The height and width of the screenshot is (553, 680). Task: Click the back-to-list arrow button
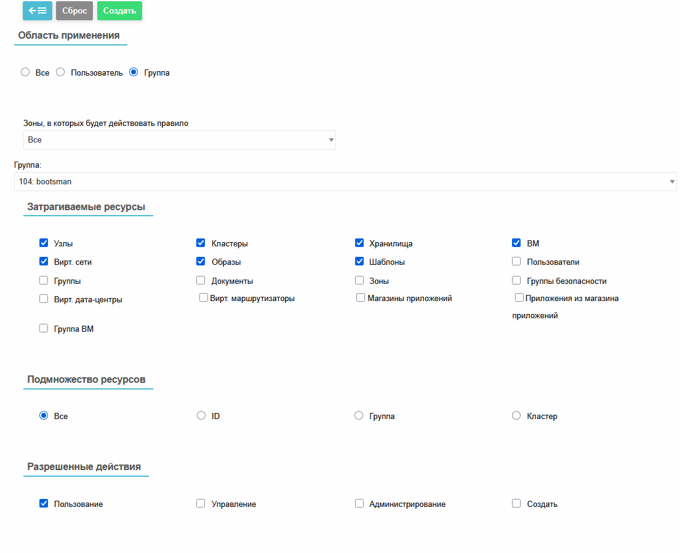click(x=38, y=11)
